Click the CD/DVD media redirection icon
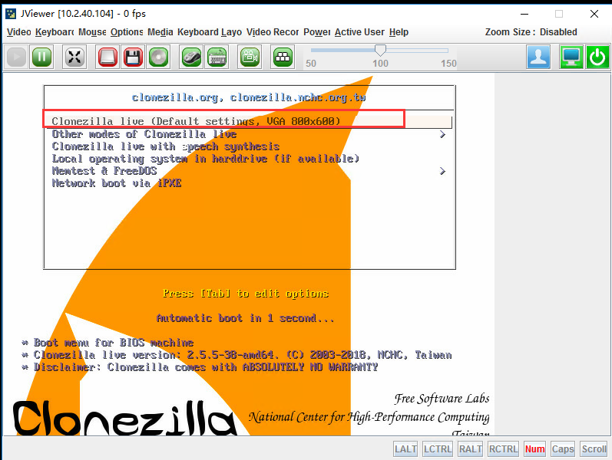Screen dimensions: 612x460 (x=158, y=57)
